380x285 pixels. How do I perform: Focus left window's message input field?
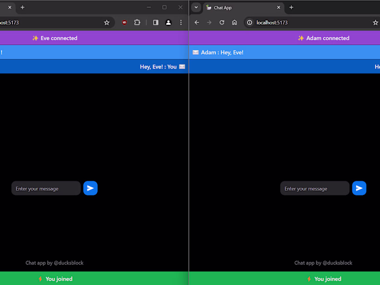click(46, 188)
